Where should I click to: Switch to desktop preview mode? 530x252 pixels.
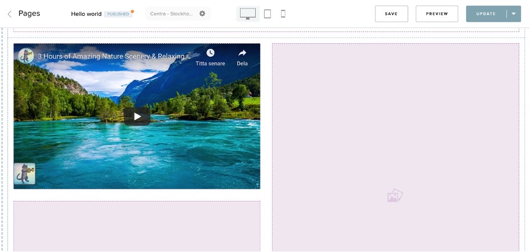click(x=248, y=14)
